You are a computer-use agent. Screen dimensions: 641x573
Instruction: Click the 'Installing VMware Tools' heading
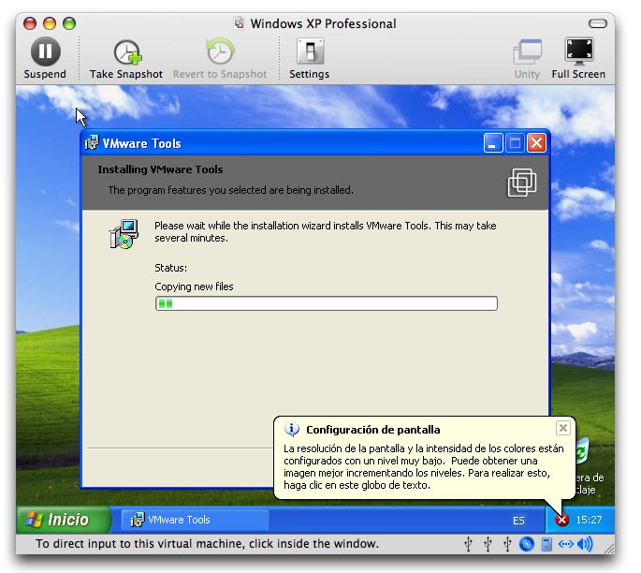point(160,169)
